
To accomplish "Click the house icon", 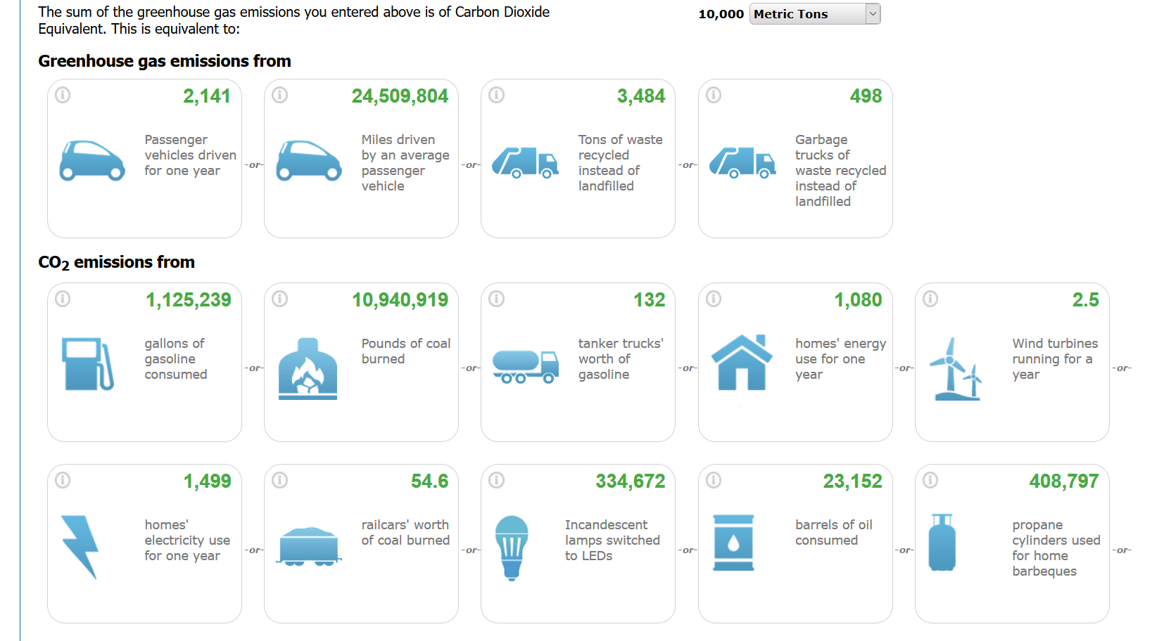I will click(x=742, y=362).
